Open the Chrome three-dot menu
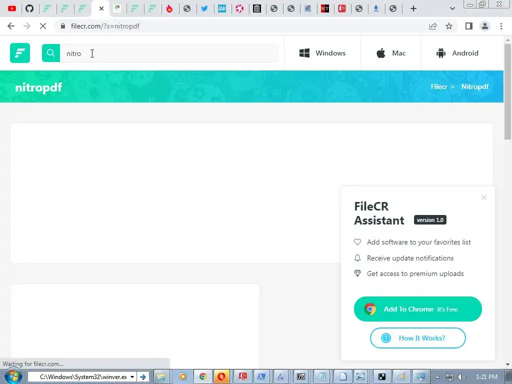Viewport: 512px width, 384px height. (x=501, y=26)
